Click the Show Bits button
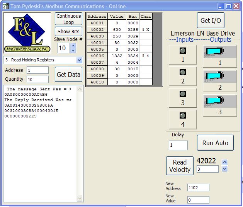 [x=68, y=31]
